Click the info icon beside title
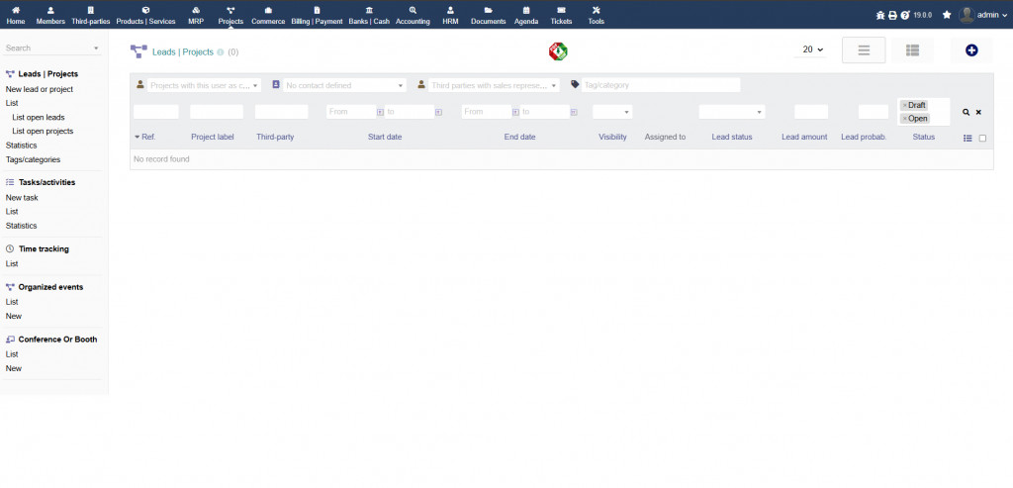The image size is (1013, 488). [x=221, y=52]
